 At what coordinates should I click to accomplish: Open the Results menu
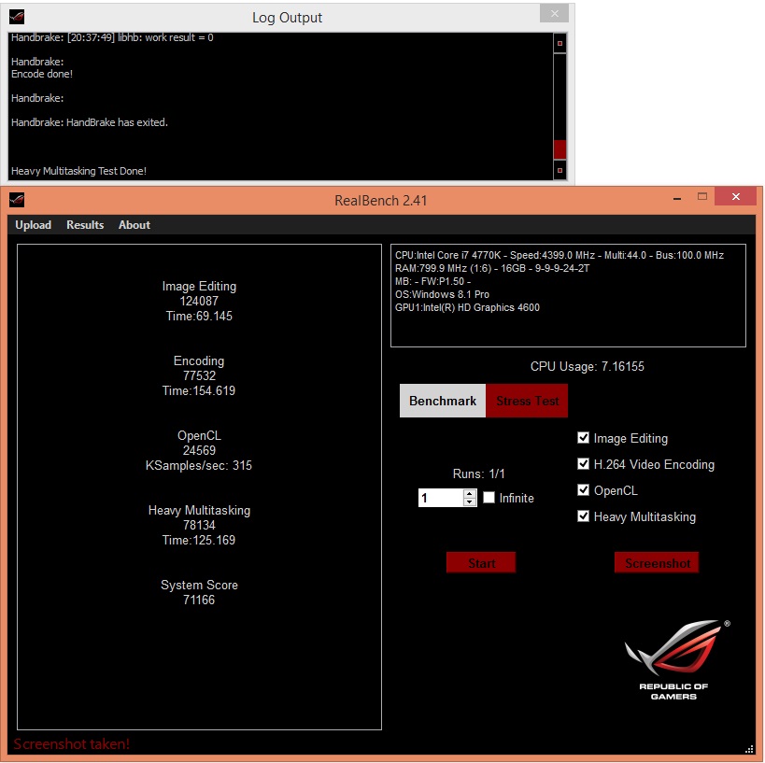coord(85,225)
